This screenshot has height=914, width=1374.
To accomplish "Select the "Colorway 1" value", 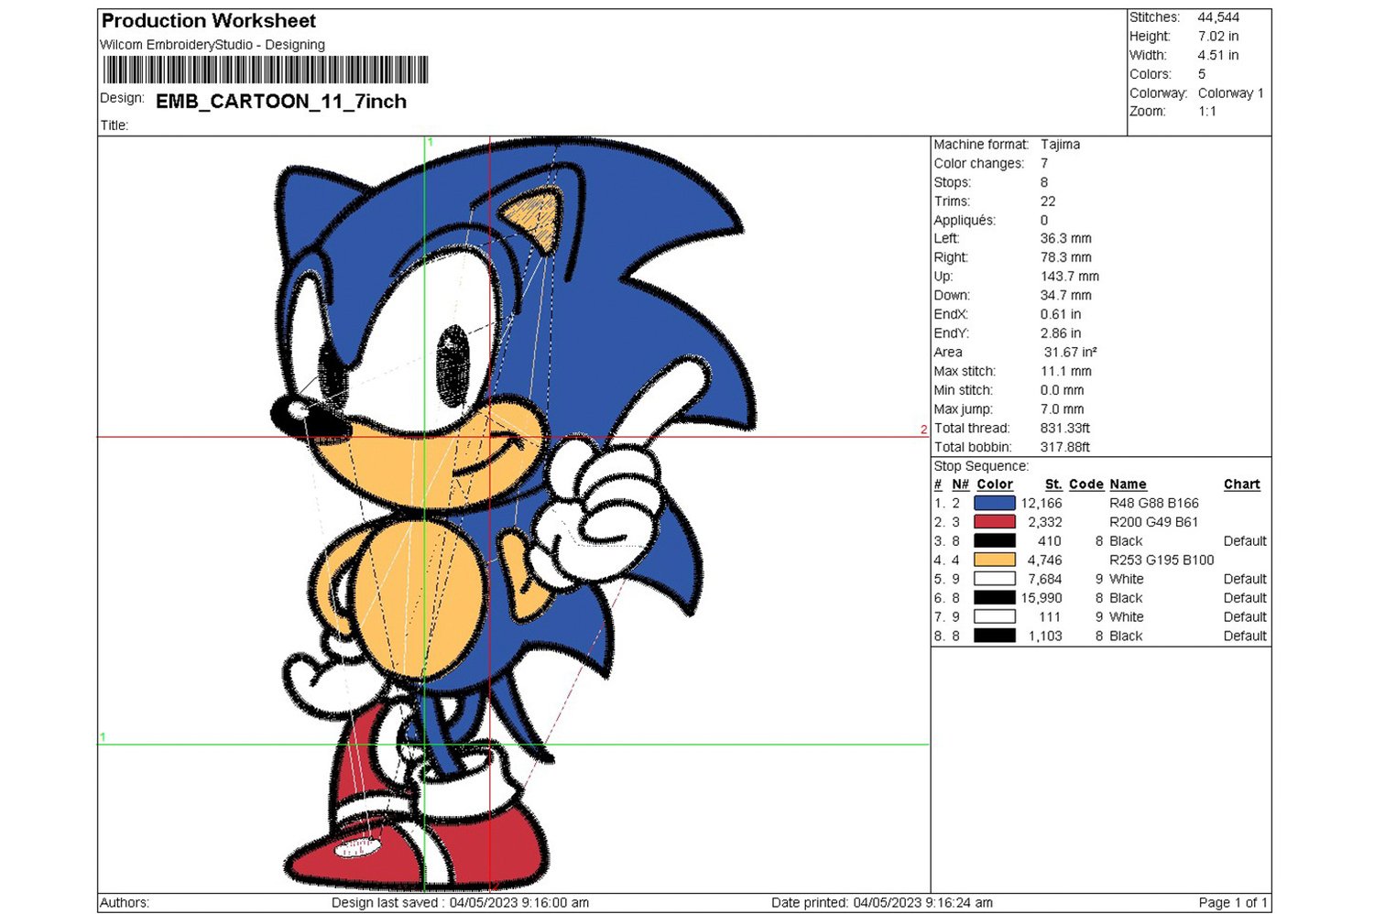I will tap(1231, 93).
